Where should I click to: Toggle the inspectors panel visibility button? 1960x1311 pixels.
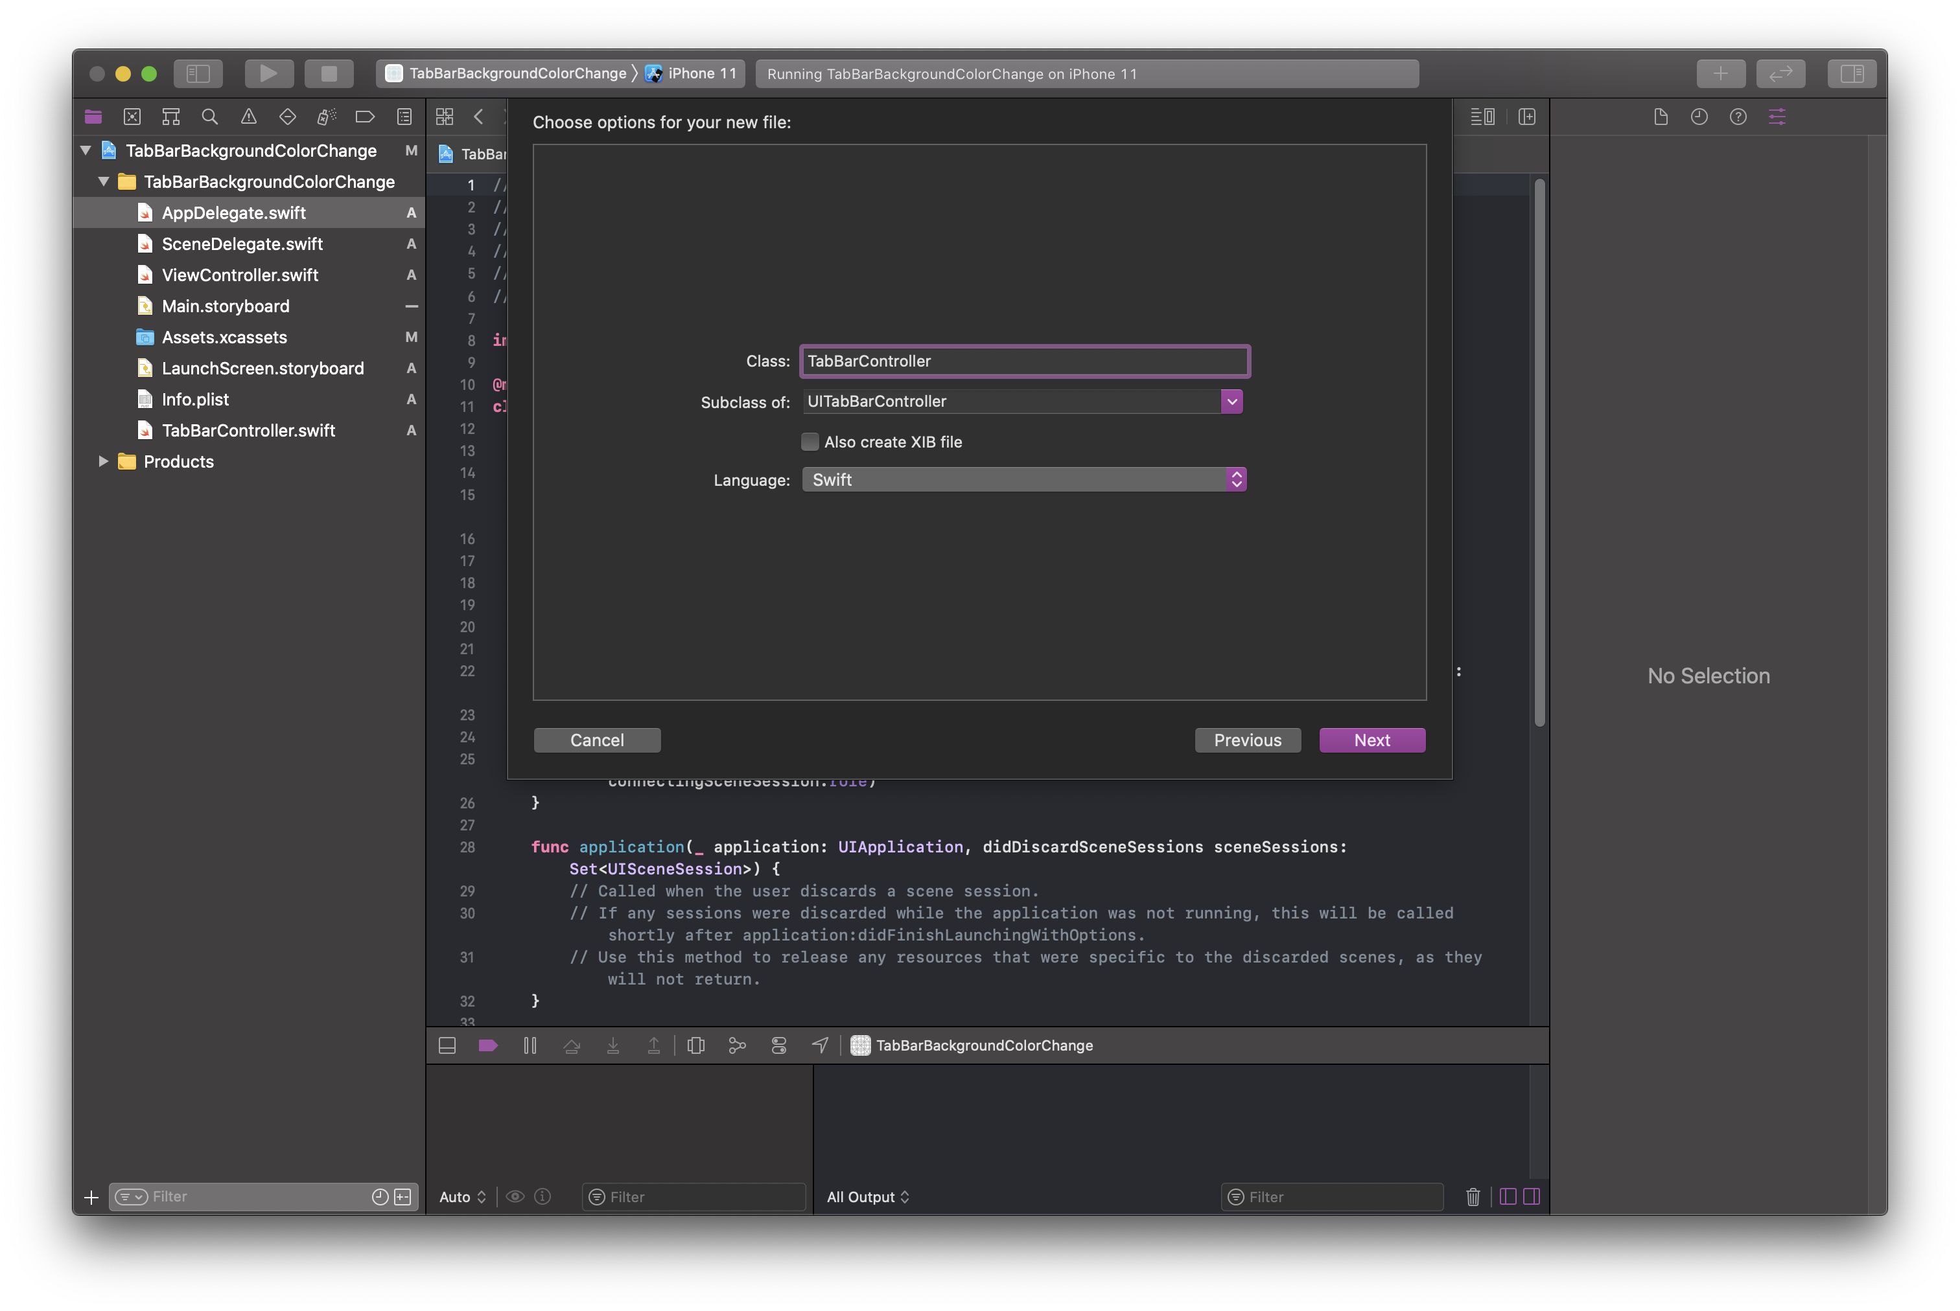click(1851, 74)
